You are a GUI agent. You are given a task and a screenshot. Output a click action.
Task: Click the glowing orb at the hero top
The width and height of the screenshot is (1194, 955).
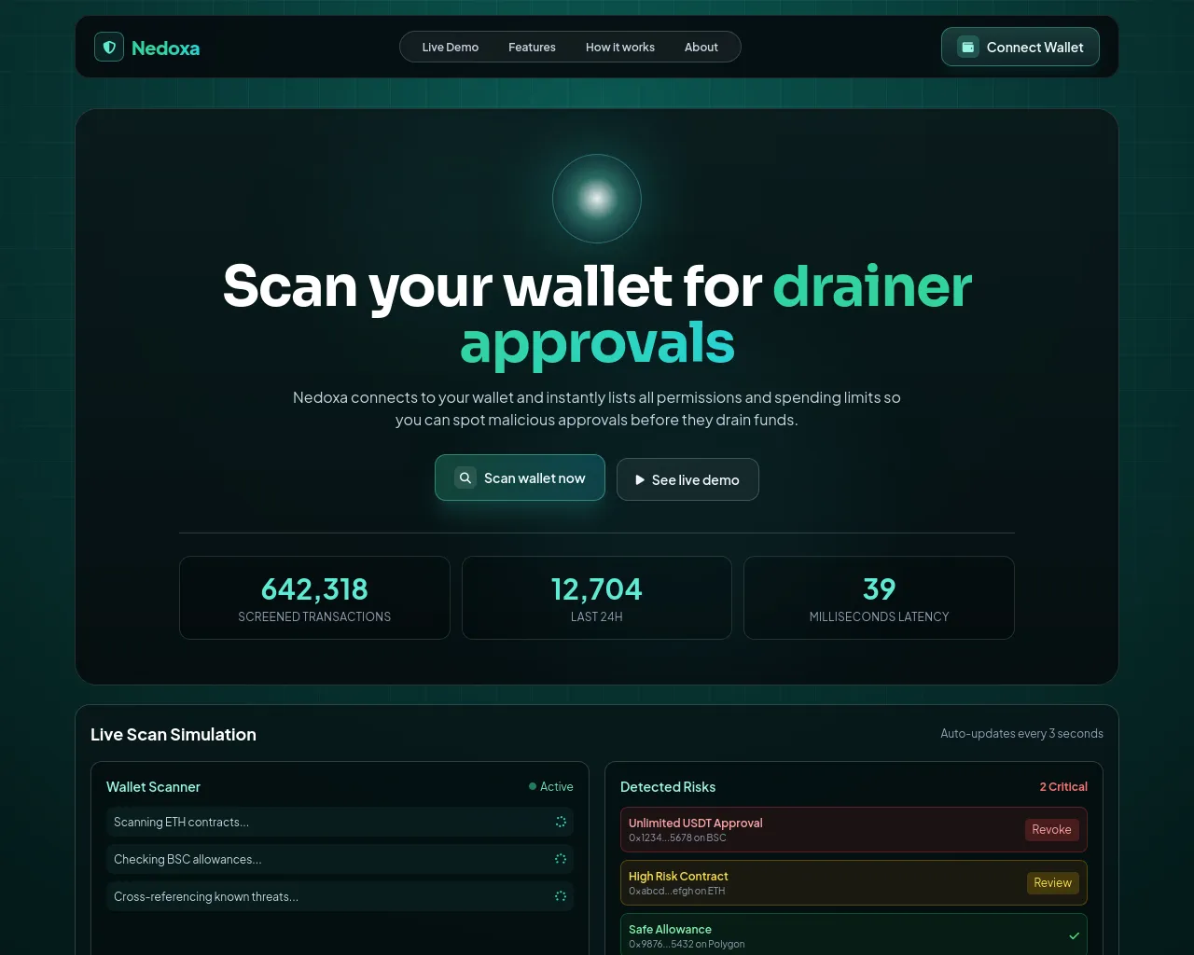click(x=597, y=199)
